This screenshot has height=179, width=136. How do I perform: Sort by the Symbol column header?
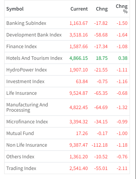(x=15, y=9)
